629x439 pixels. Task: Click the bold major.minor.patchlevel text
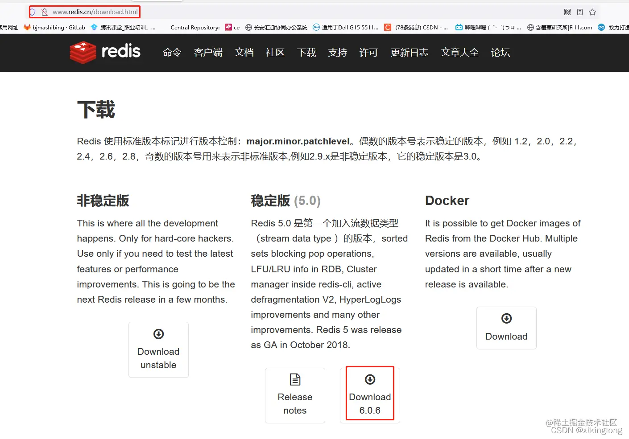[298, 141]
